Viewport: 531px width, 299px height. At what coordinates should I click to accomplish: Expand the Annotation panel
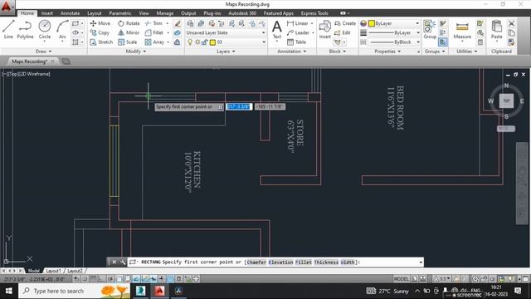coord(291,51)
